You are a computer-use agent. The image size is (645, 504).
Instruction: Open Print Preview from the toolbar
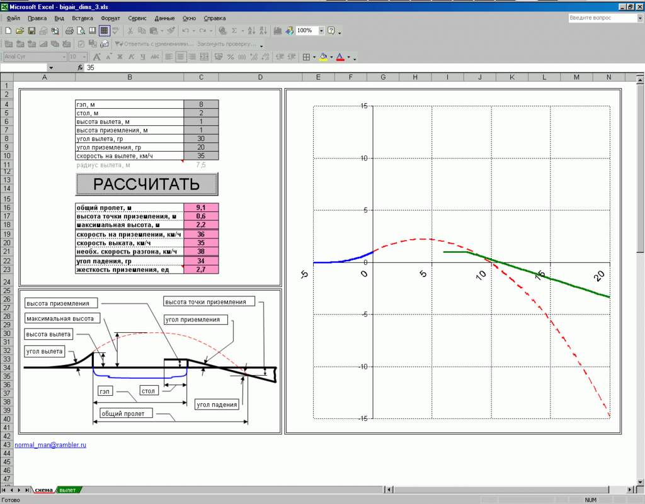click(81, 30)
